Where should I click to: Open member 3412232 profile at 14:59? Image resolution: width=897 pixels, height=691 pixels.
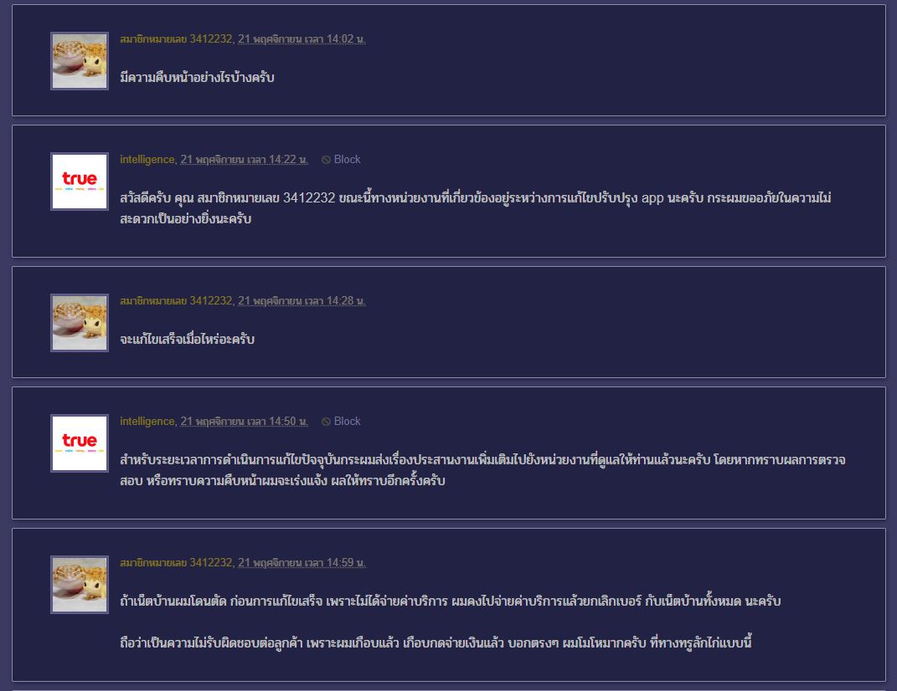click(176, 562)
